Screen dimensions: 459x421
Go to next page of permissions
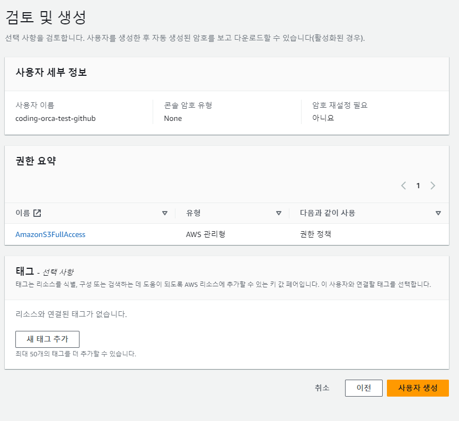tap(432, 186)
